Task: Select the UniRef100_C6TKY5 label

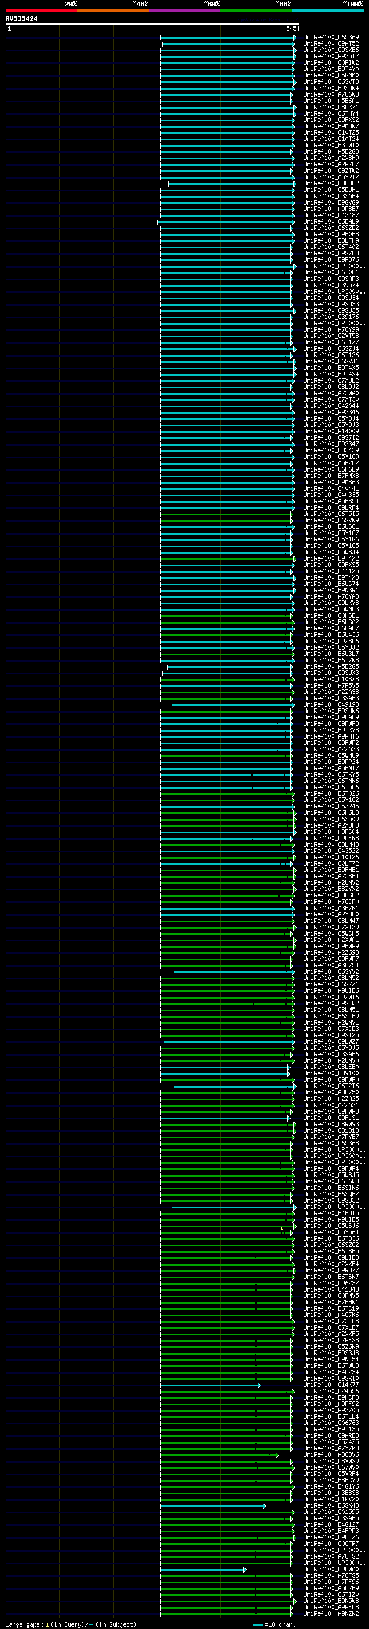Action: coord(330,775)
